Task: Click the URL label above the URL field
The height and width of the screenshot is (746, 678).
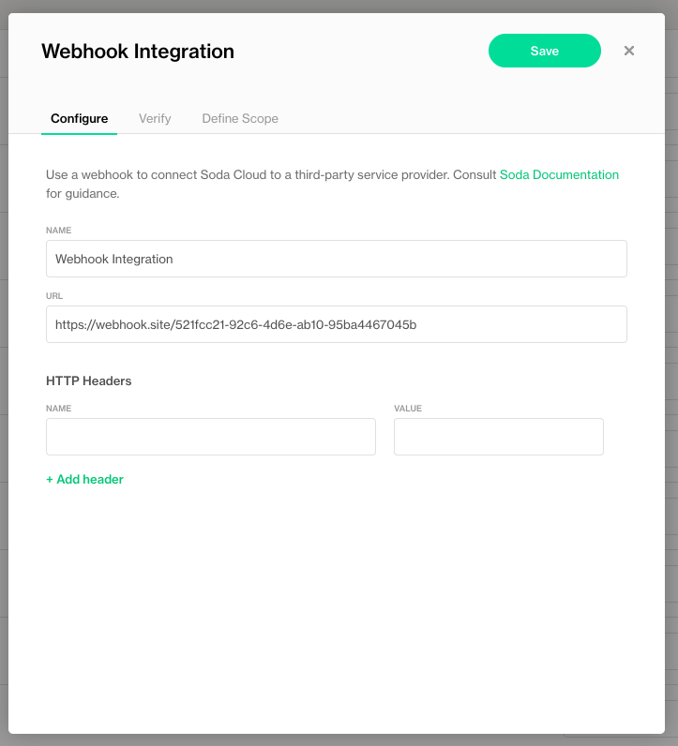Action: [x=53, y=295]
